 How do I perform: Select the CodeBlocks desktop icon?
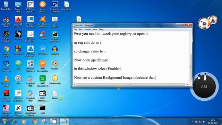click(x=18, y=50)
